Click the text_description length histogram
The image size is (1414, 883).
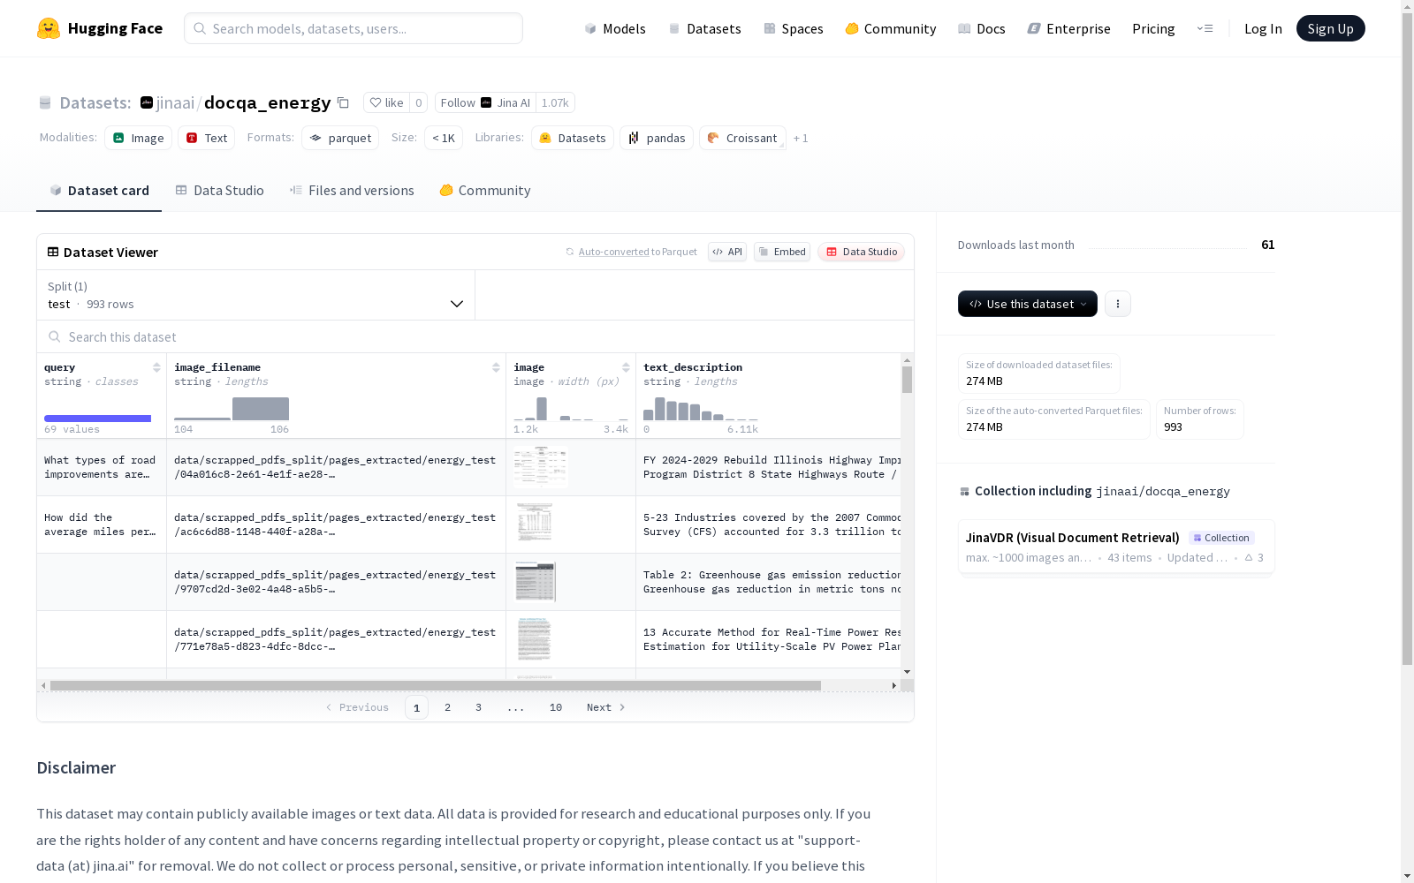pyautogui.click(x=701, y=409)
